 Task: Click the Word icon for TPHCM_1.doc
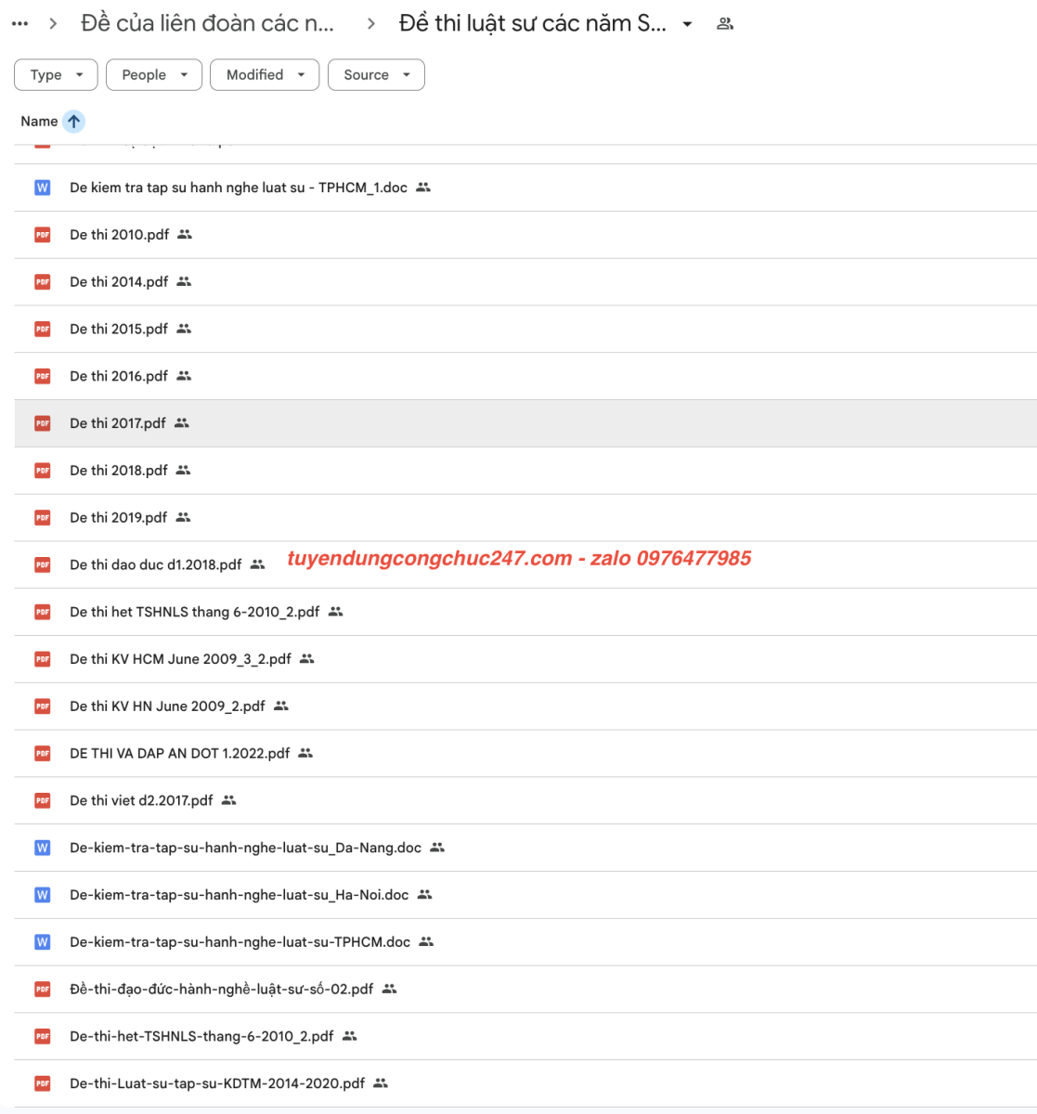(x=43, y=188)
